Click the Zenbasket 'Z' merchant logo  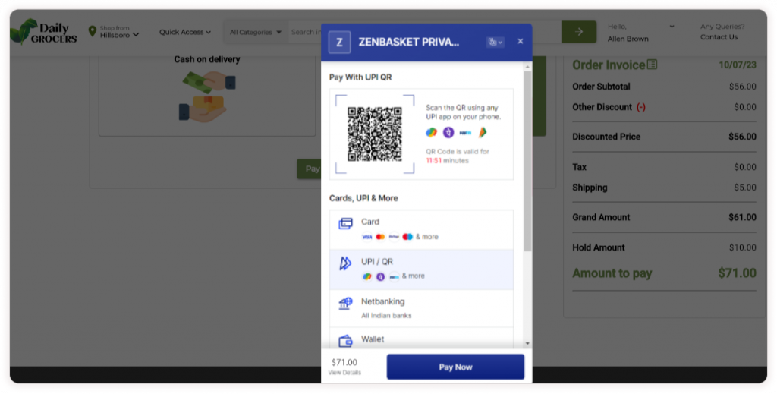pyautogui.click(x=339, y=42)
